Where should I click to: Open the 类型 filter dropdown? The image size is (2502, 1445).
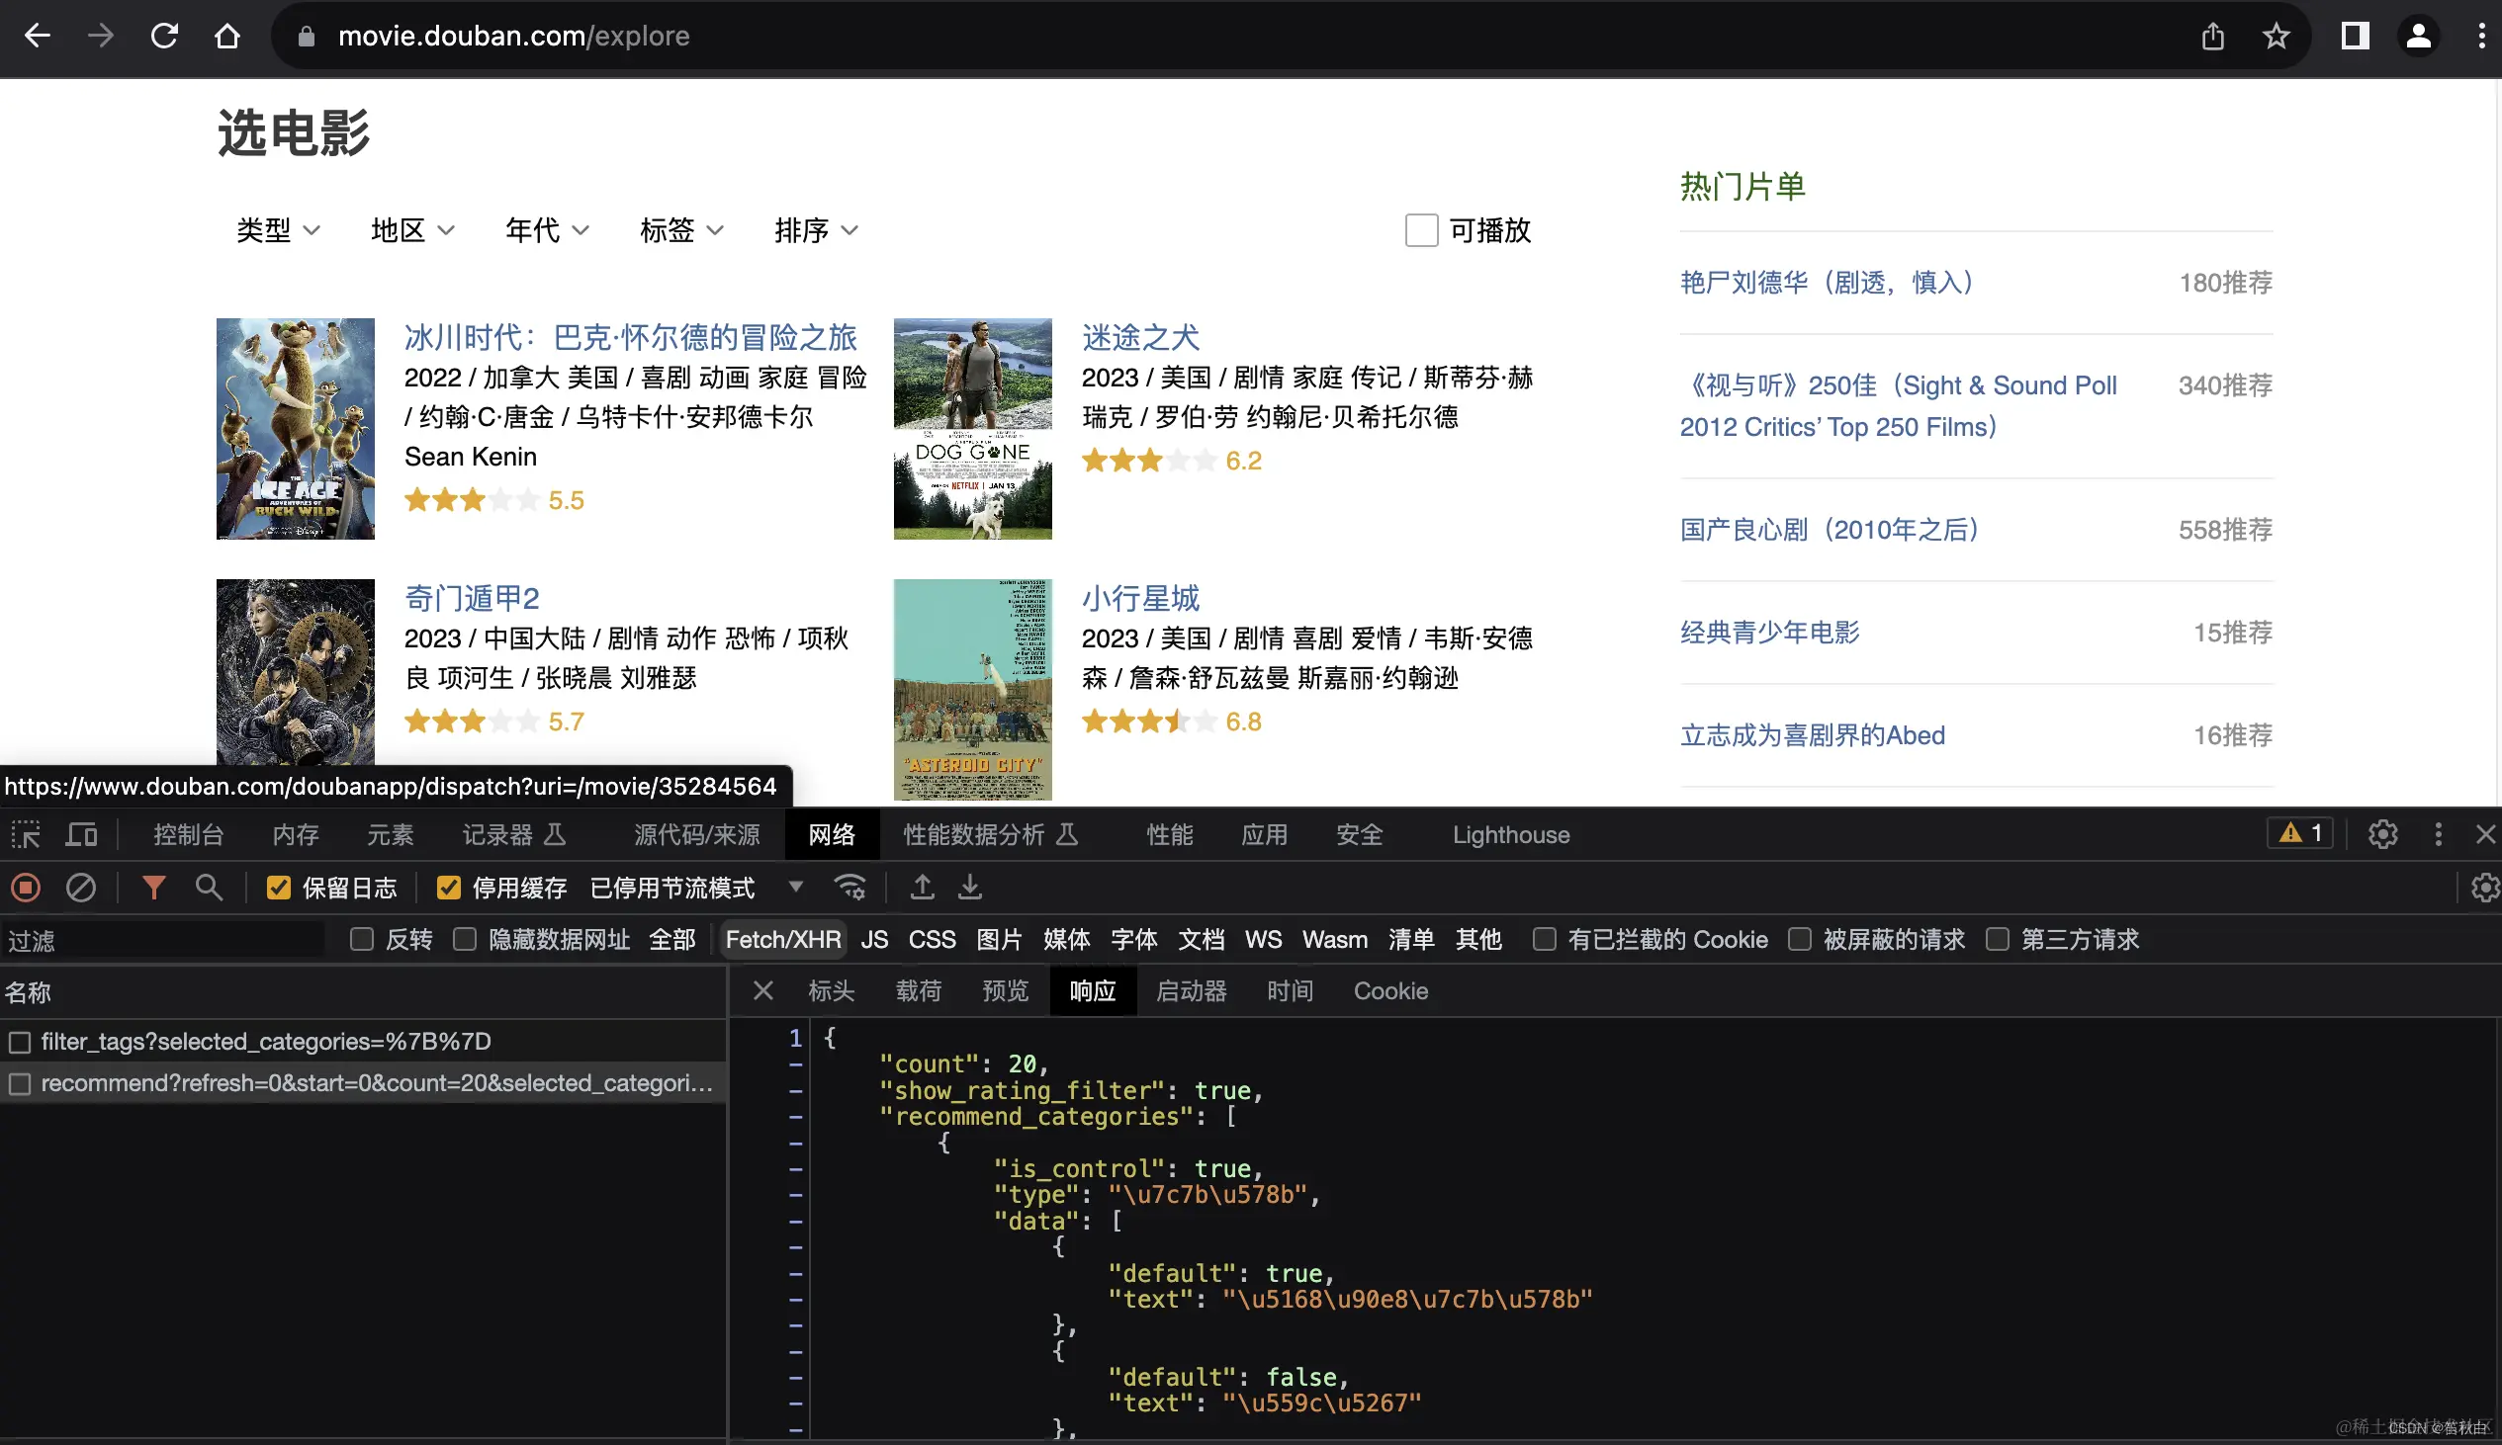pos(277,229)
